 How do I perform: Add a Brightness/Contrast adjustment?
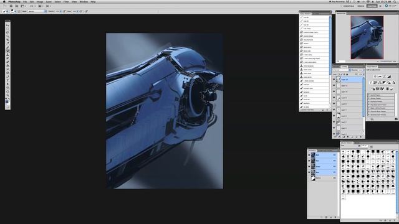point(375,76)
